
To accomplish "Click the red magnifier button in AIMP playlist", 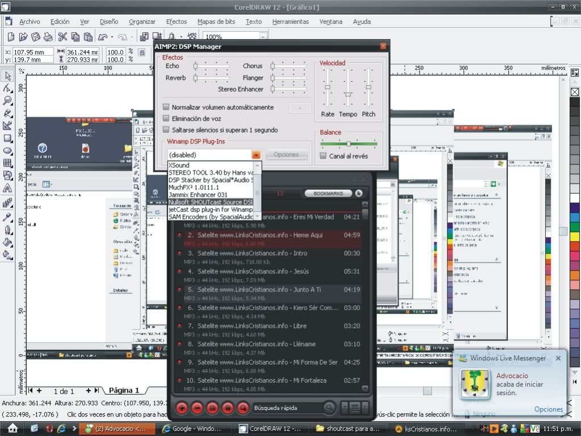I will click(243, 408).
